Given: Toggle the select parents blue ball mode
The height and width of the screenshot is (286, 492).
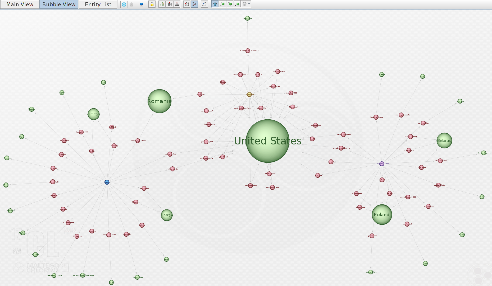Looking at the screenshot, I should point(214,4).
